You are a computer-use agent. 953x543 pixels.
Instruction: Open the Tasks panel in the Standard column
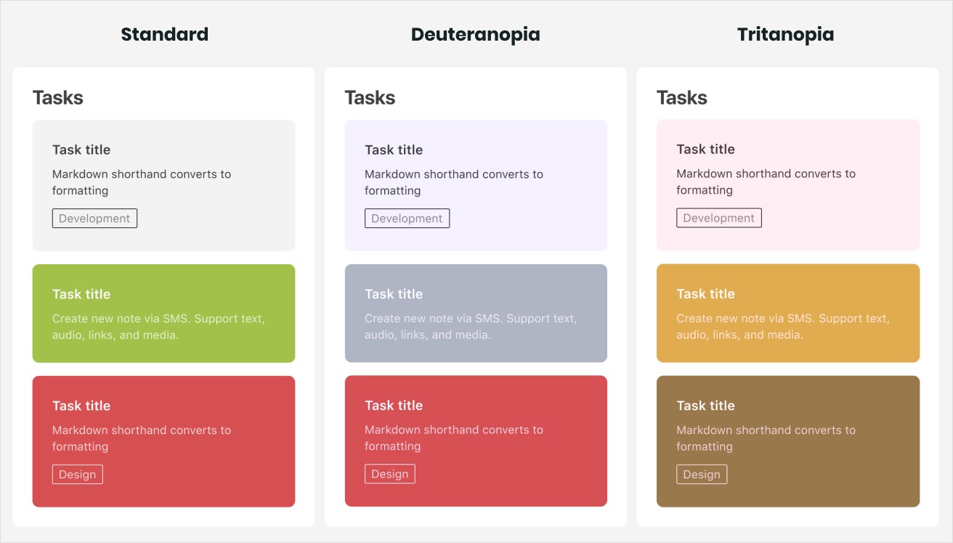(58, 97)
